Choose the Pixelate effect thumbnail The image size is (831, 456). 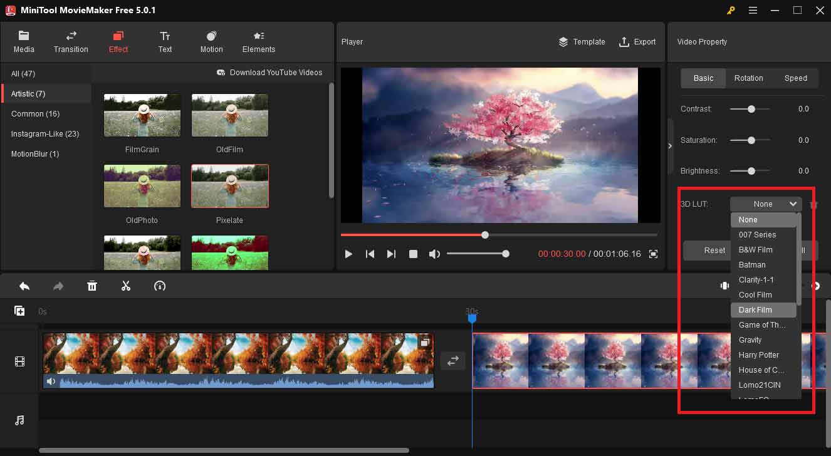click(x=229, y=186)
